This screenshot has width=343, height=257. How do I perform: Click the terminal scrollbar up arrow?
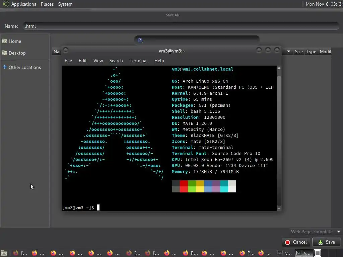pos(279,68)
